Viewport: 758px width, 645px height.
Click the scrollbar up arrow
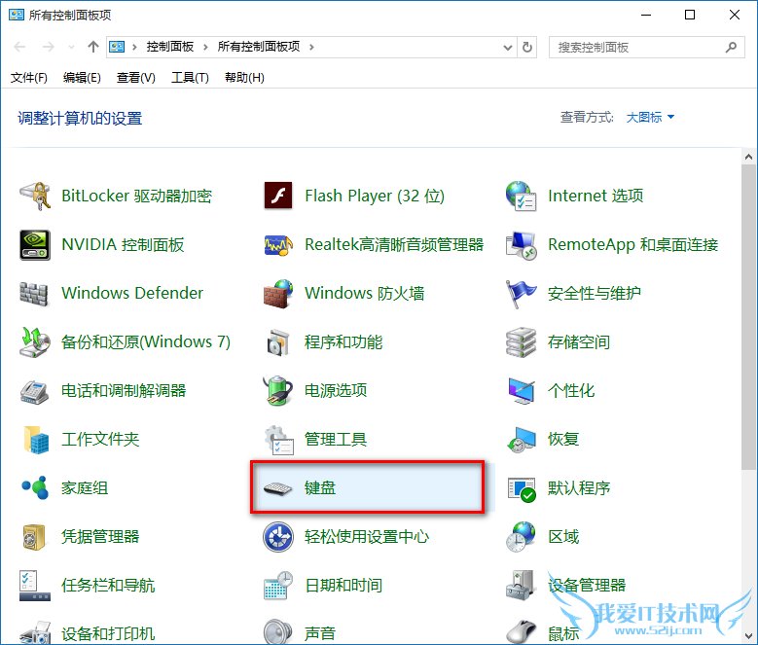pos(749,157)
